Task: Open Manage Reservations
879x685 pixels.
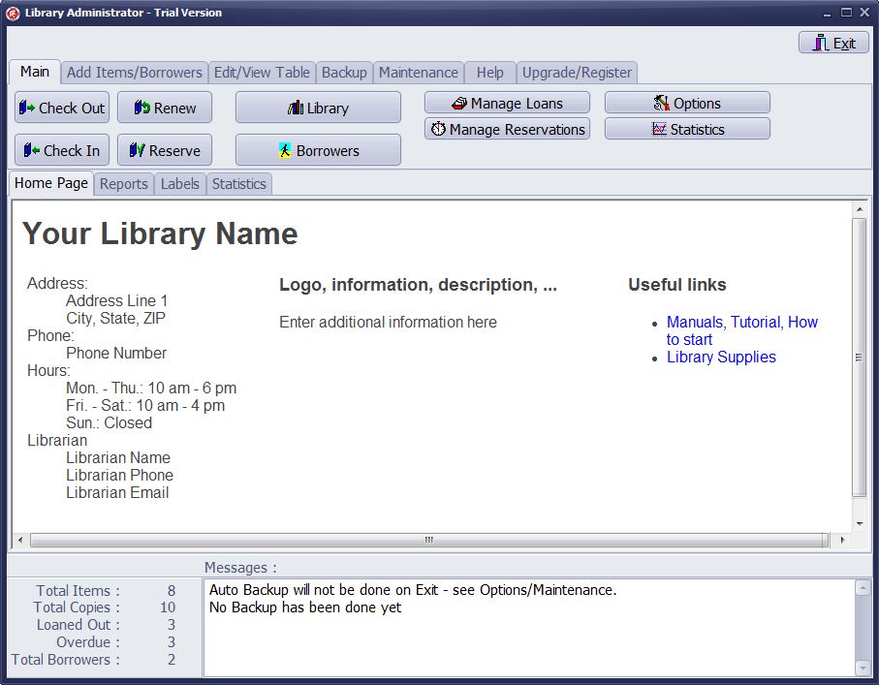Action: (x=506, y=128)
